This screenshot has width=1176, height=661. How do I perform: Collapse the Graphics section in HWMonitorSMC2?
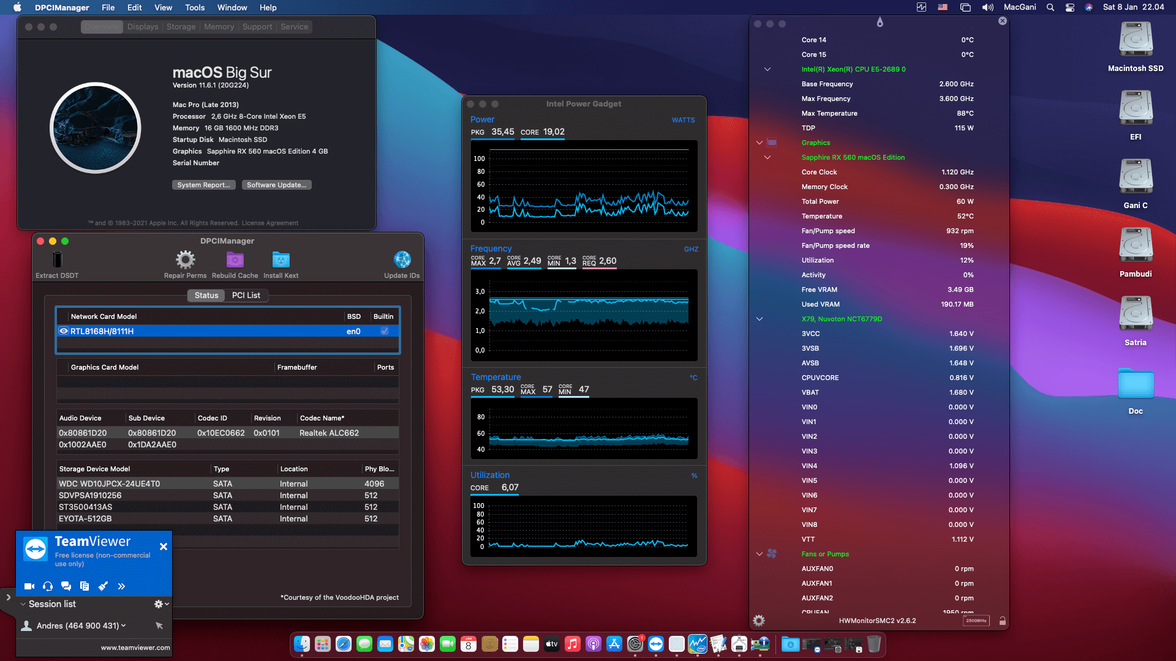pos(759,143)
